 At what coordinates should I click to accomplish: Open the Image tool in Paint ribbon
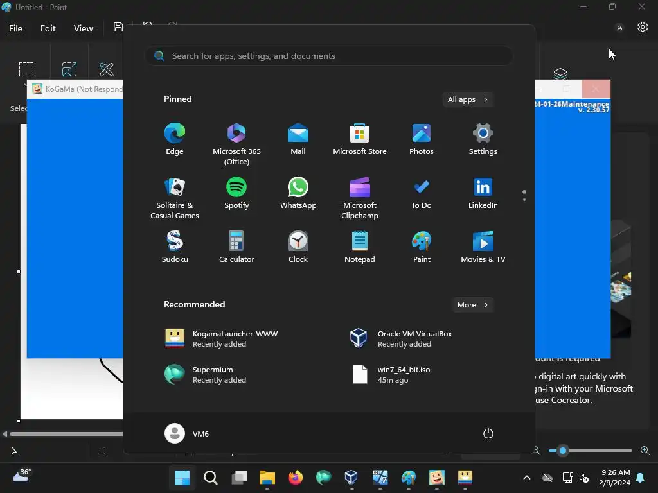[x=69, y=69]
